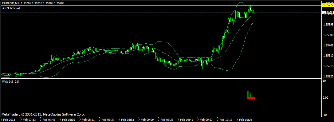
Task: Click the 7 Feb 08:21 time label
Action: (x=87, y=120)
